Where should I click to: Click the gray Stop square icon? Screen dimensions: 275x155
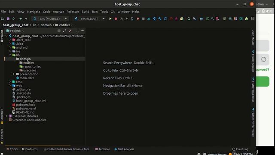click(143, 19)
